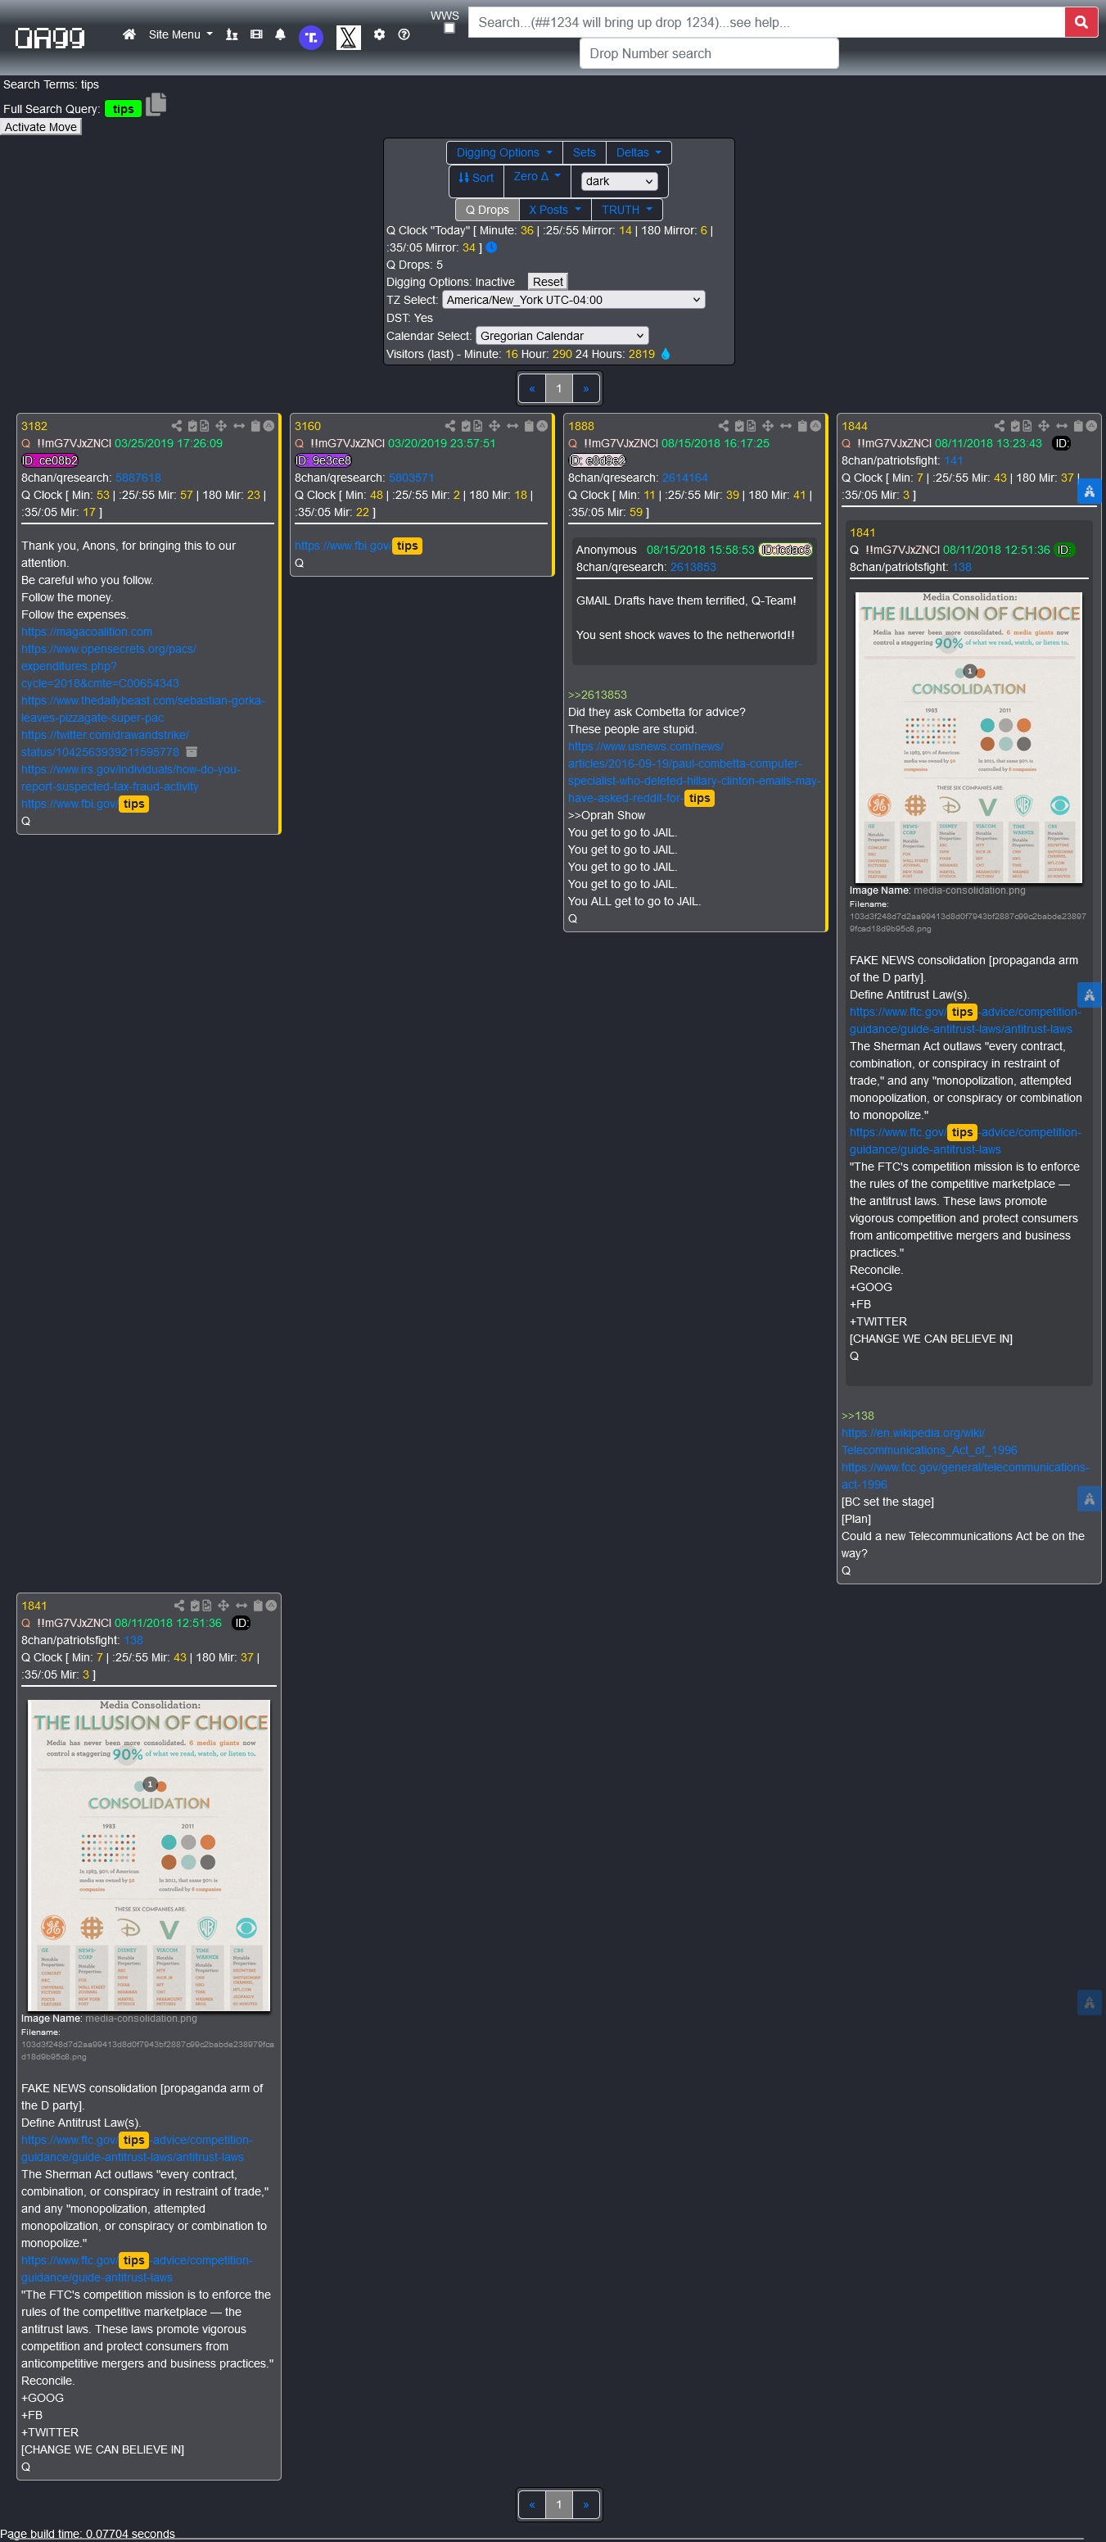
Task: Open the chess pieces icon in the navbar
Action: click(x=232, y=34)
